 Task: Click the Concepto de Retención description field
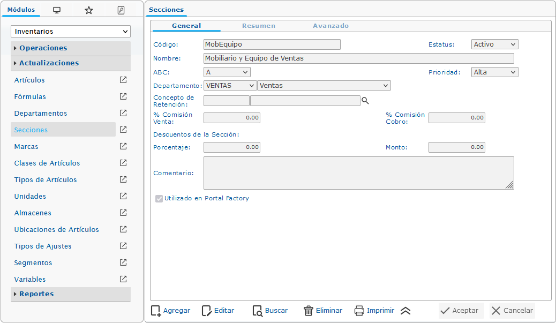[305, 101]
